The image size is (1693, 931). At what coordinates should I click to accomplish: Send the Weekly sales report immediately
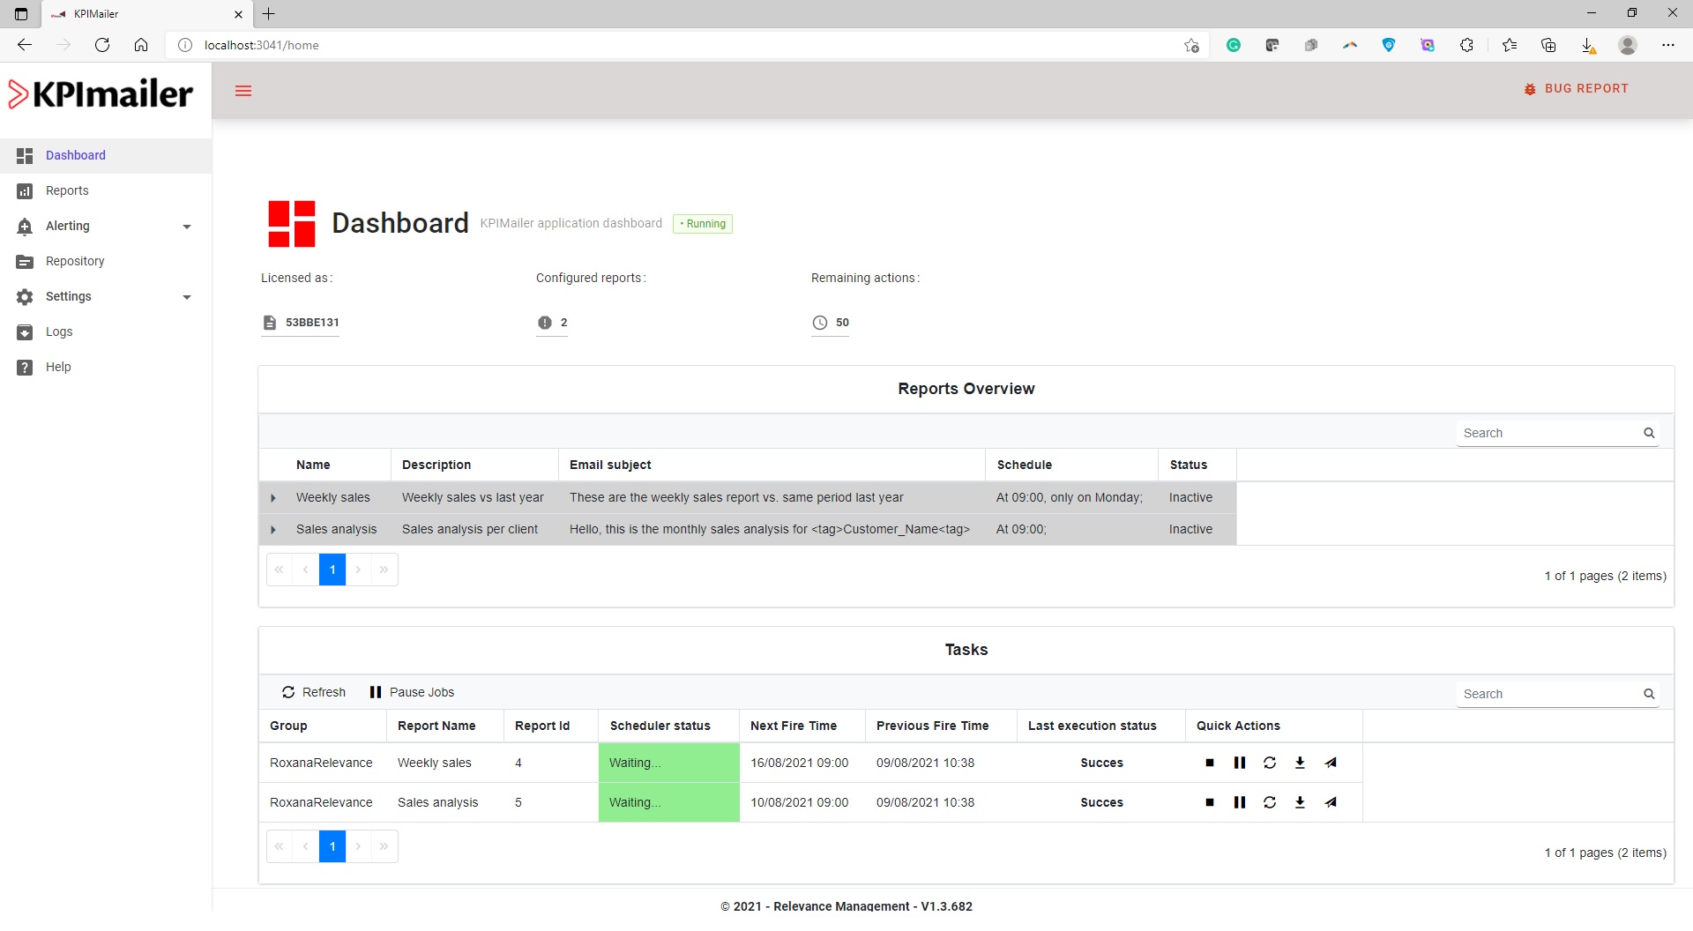[1331, 763]
